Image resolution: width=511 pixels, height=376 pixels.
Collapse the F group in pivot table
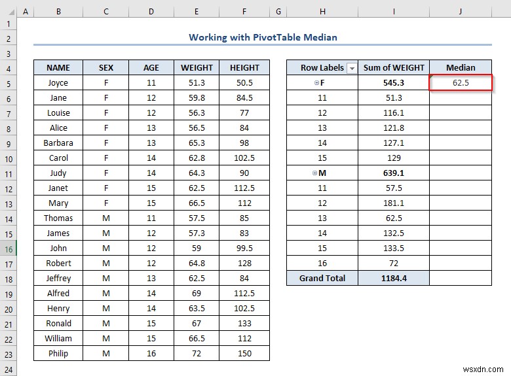[x=316, y=83]
